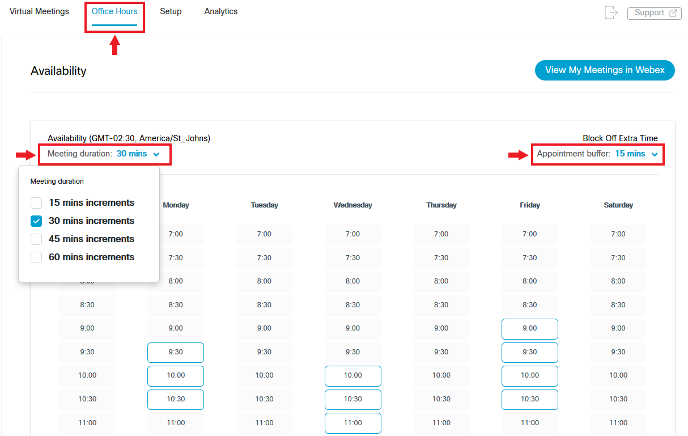The image size is (688, 436).
Task: Select the Office Hours tab
Action: tap(114, 11)
